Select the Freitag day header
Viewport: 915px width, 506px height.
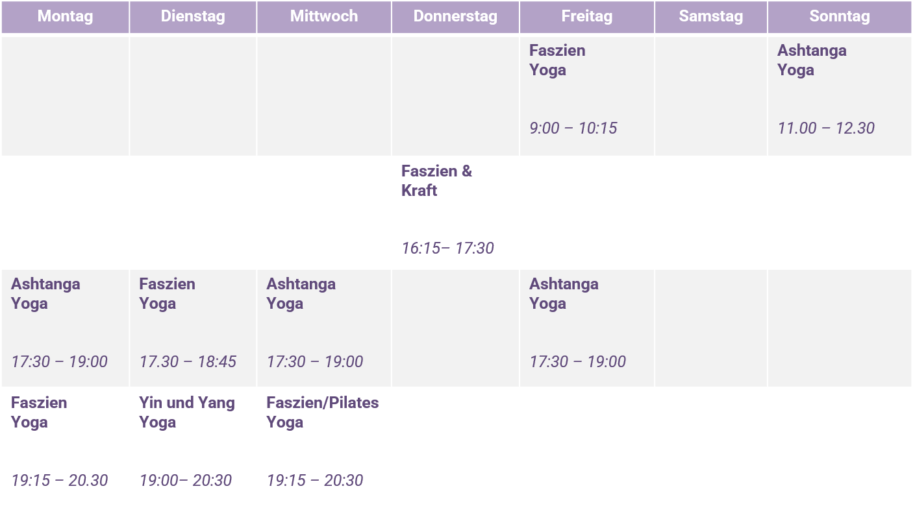click(x=586, y=16)
